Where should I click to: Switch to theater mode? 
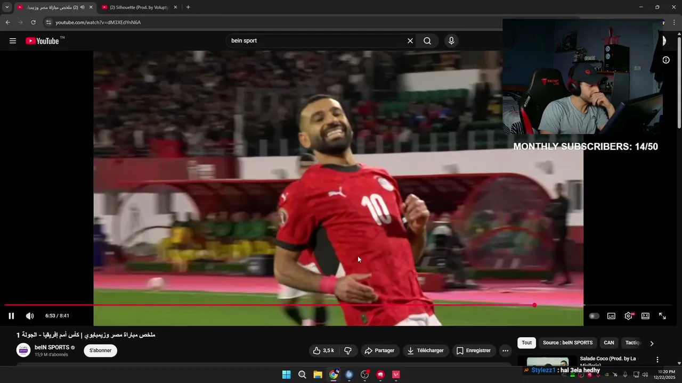(645, 316)
